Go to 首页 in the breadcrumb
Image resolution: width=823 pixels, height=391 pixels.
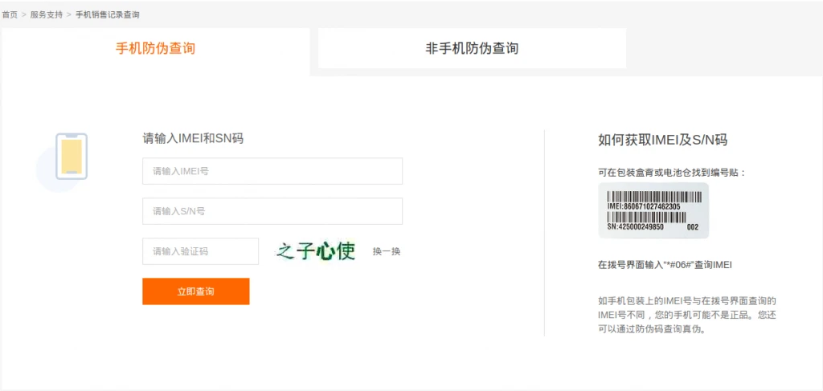[x=10, y=14]
